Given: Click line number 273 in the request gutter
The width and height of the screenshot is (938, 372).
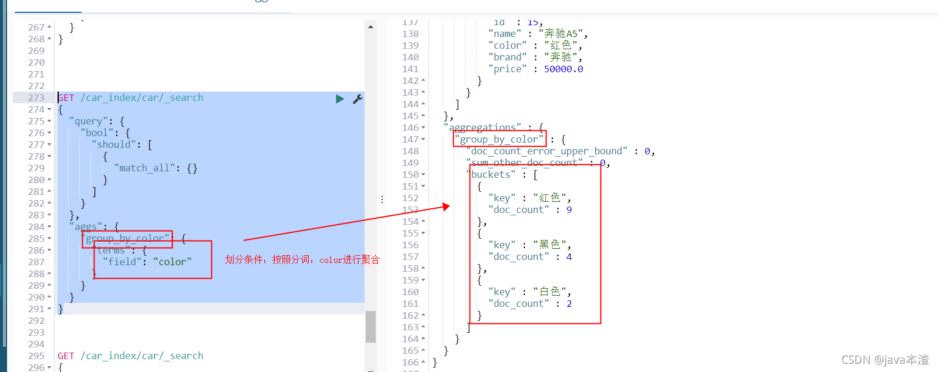Looking at the screenshot, I should coord(36,98).
